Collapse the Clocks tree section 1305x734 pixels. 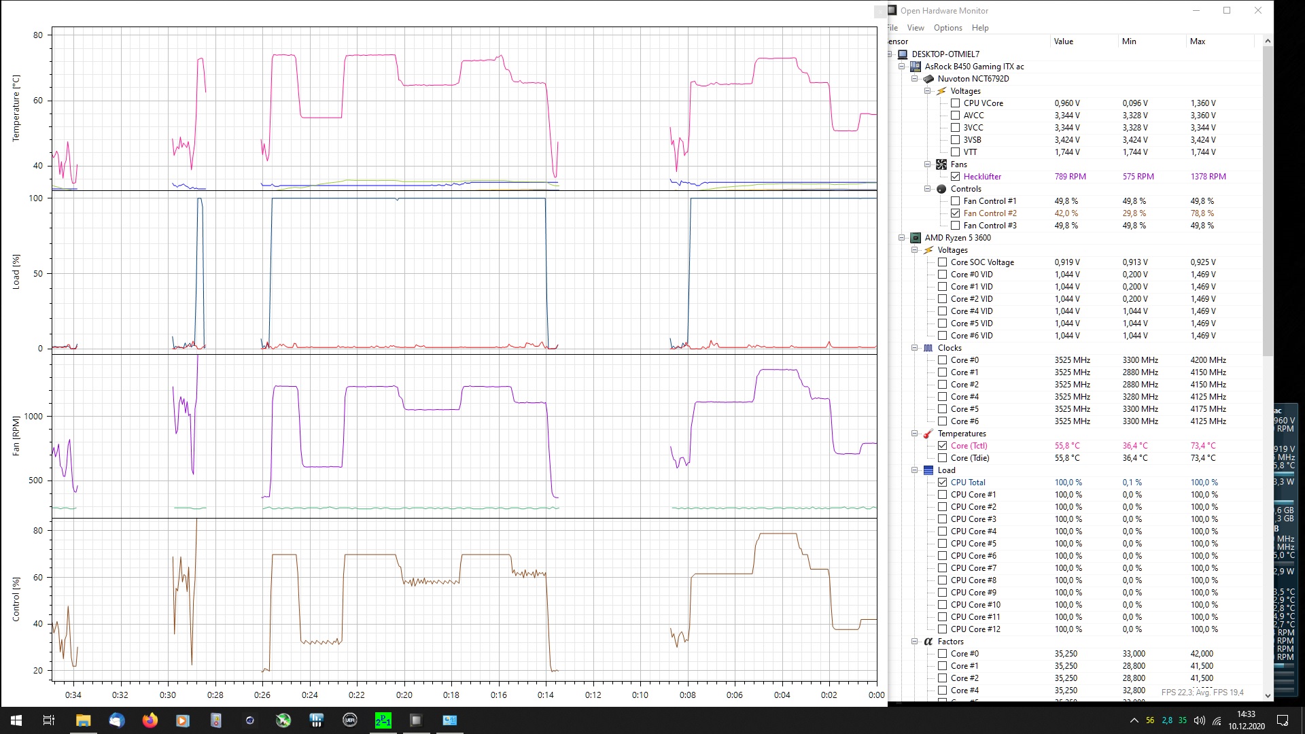click(x=915, y=348)
